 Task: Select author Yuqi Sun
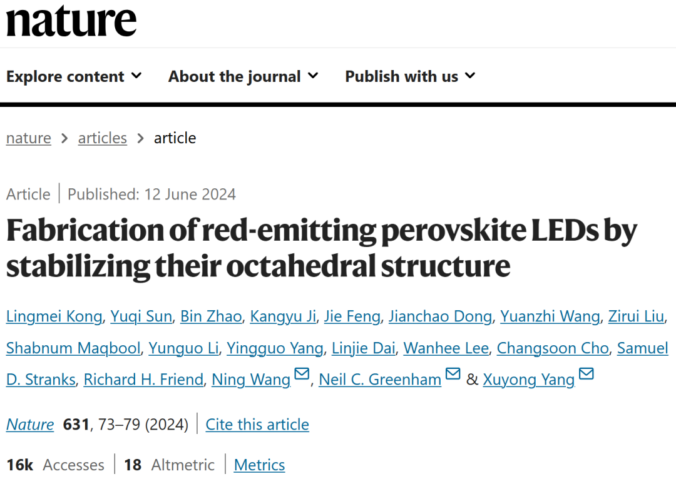point(141,316)
